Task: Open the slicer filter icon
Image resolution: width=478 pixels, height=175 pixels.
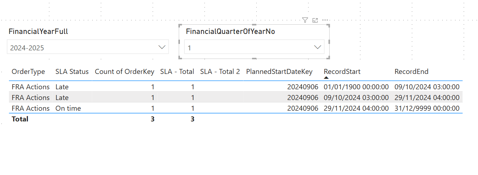Action: tap(305, 20)
